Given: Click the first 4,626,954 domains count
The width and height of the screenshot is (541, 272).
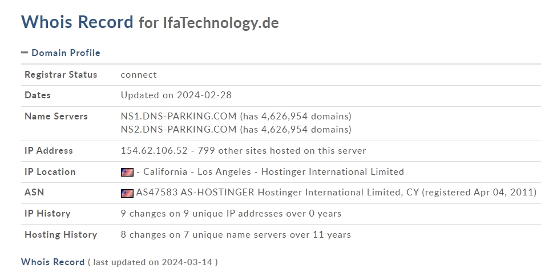Looking at the screenshot, I should [296, 116].
